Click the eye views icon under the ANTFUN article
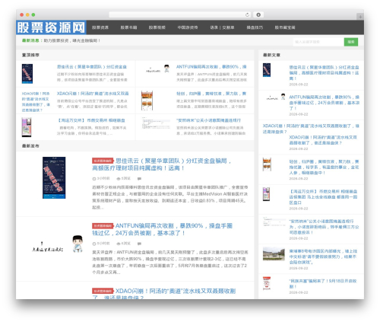Image resolution: width=380 pixels, height=322 pixels. (118, 244)
